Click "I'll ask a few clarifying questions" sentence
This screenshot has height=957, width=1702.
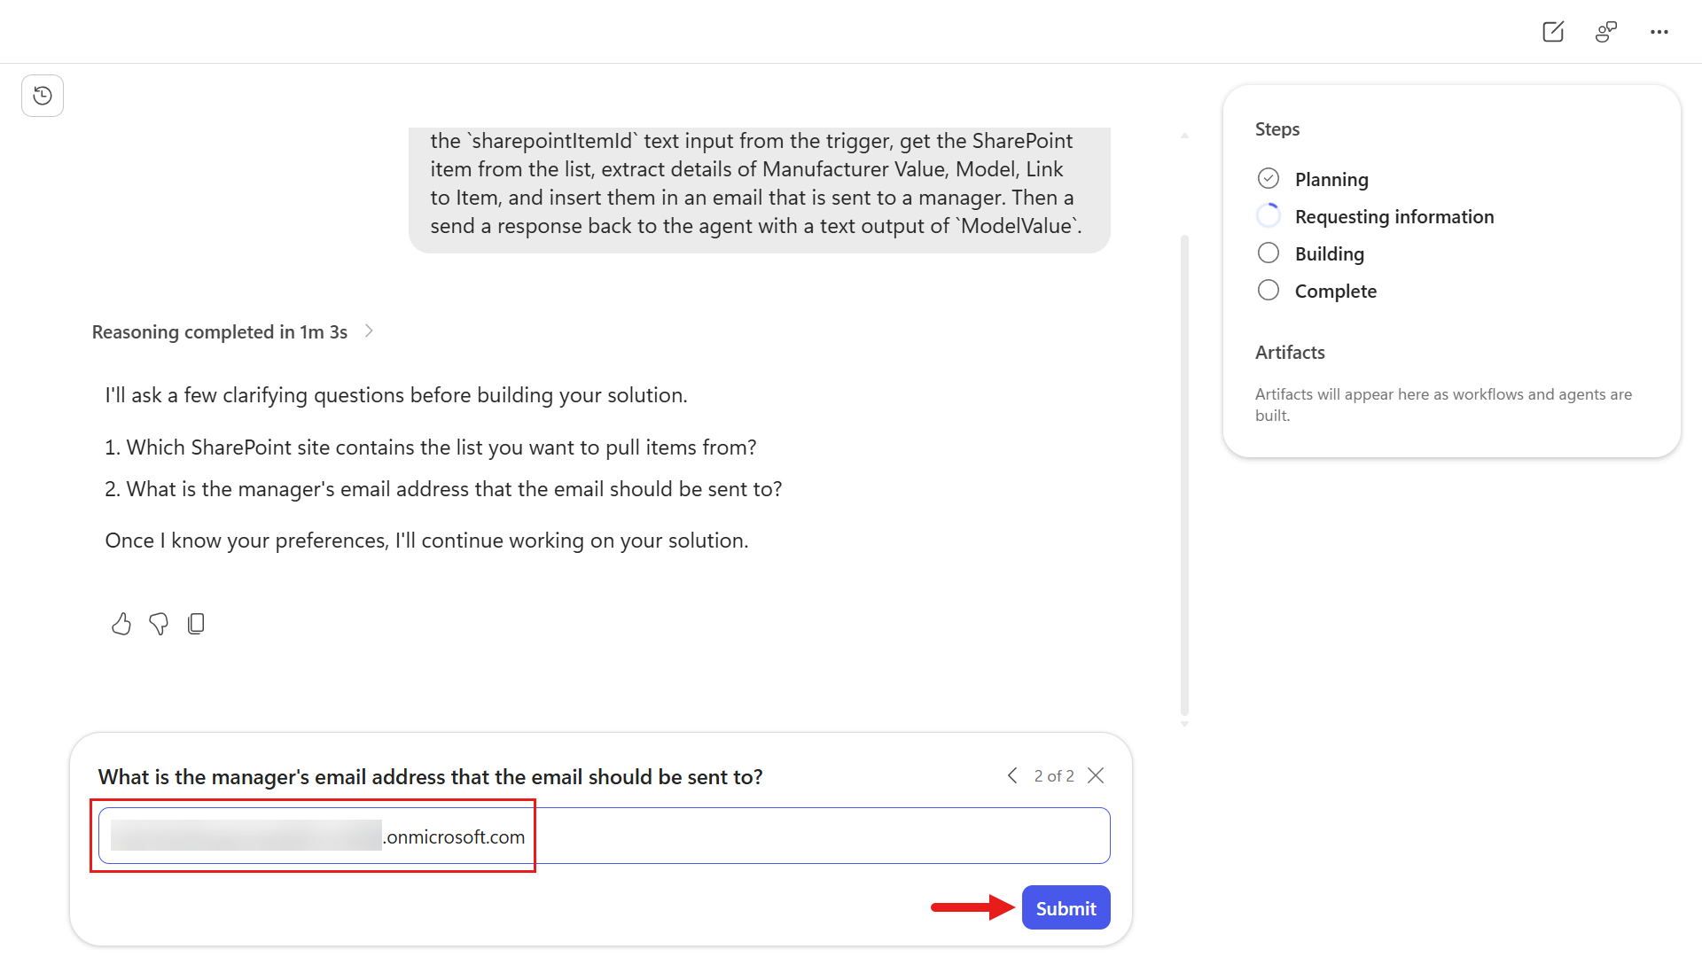point(396,394)
